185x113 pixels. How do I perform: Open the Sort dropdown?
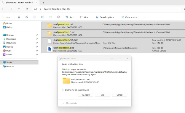tap(71, 17)
